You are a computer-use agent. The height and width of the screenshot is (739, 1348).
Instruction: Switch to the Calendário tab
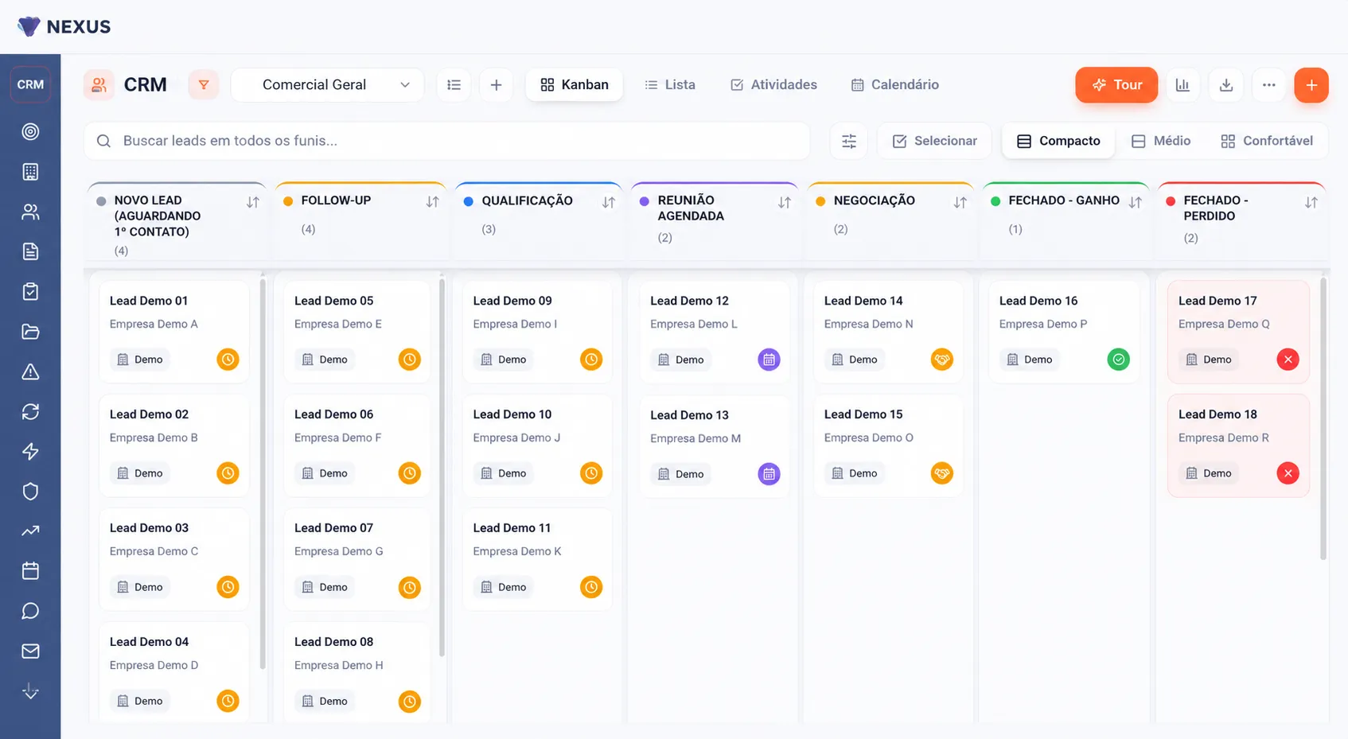pos(894,85)
